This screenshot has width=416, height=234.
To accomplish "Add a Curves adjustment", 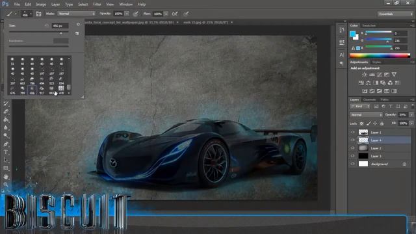I will [x=380, y=75].
